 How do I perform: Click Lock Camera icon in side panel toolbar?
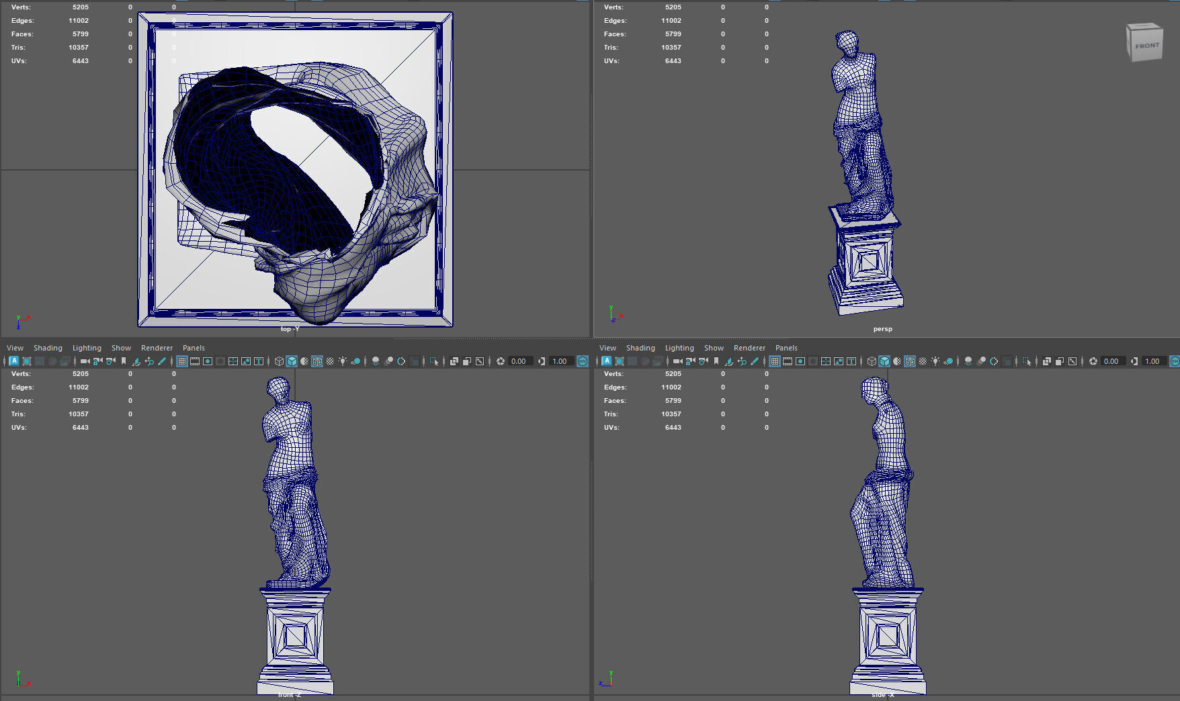[x=690, y=361]
